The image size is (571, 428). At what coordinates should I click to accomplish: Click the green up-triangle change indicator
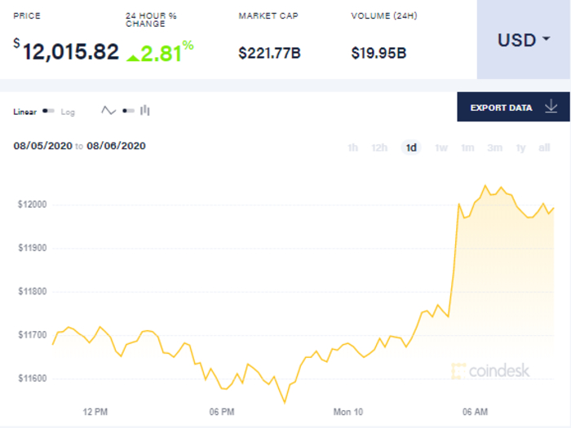pos(131,55)
